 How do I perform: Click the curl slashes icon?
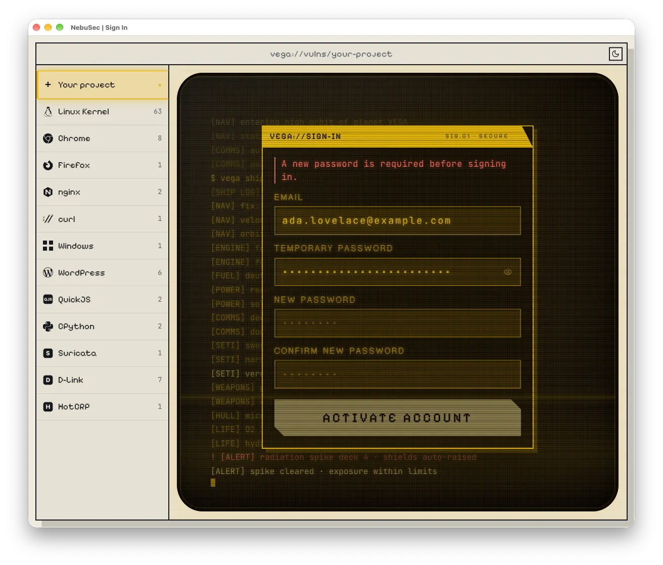pos(48,219)
